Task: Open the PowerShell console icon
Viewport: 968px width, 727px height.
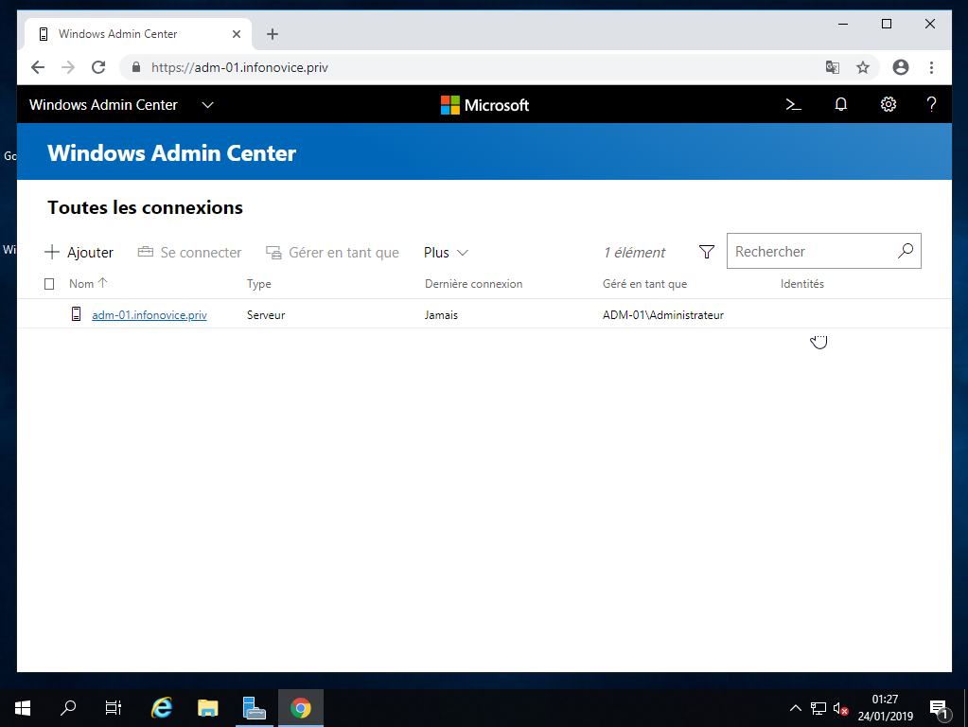Action: point(793,105)
